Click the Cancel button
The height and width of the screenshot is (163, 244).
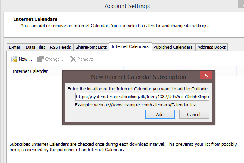click(194, 115)
